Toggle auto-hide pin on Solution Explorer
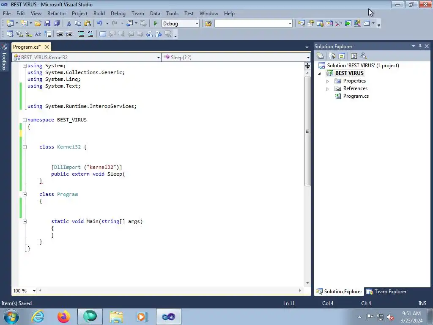Screen dimensions: 433x325 pyautogui.click(x=420, y=46)
